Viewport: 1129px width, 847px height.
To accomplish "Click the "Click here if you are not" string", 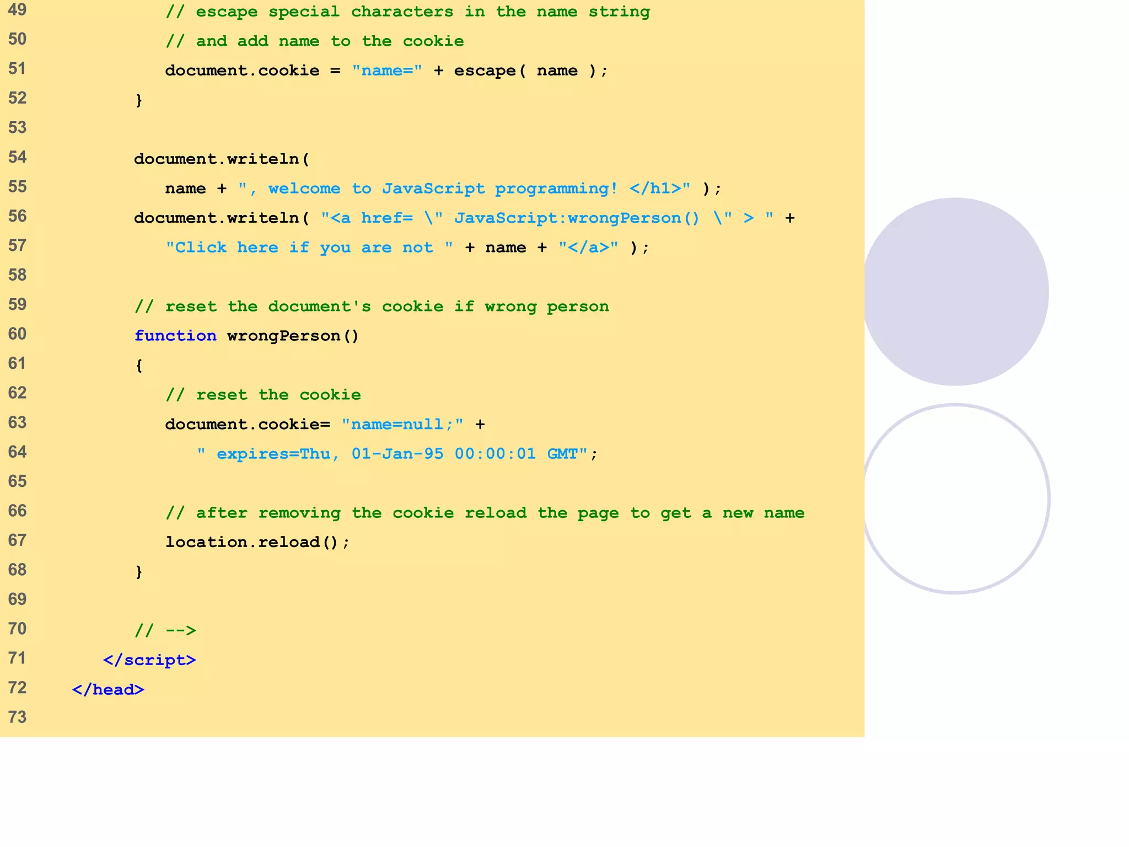I will (309, 248).
